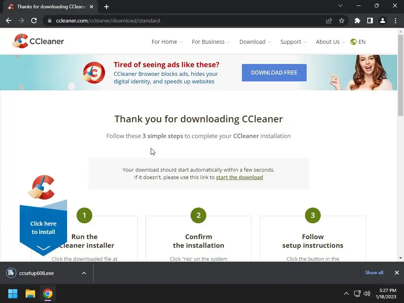Expand options for ccsetup608.exe download
The height and width of the screenshot is (303, 404).
(x=84, y=273)
